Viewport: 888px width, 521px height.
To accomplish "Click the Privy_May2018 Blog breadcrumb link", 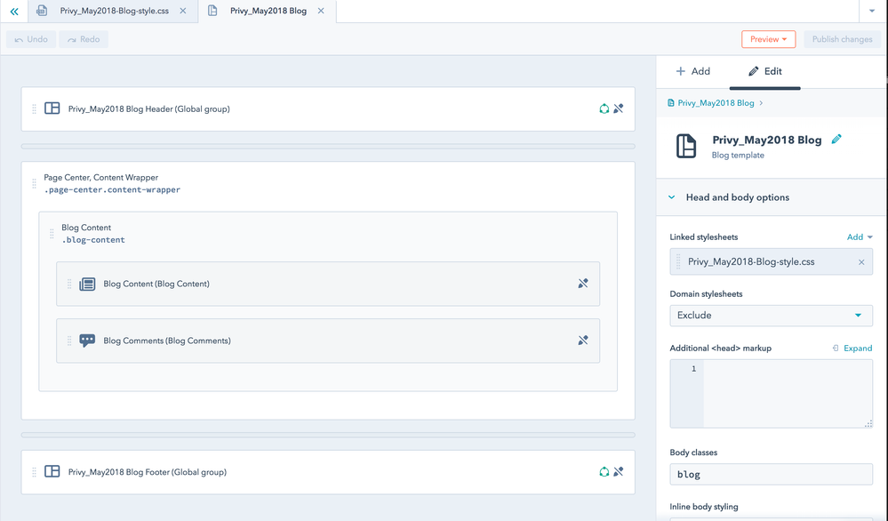I will coord(715,102).
